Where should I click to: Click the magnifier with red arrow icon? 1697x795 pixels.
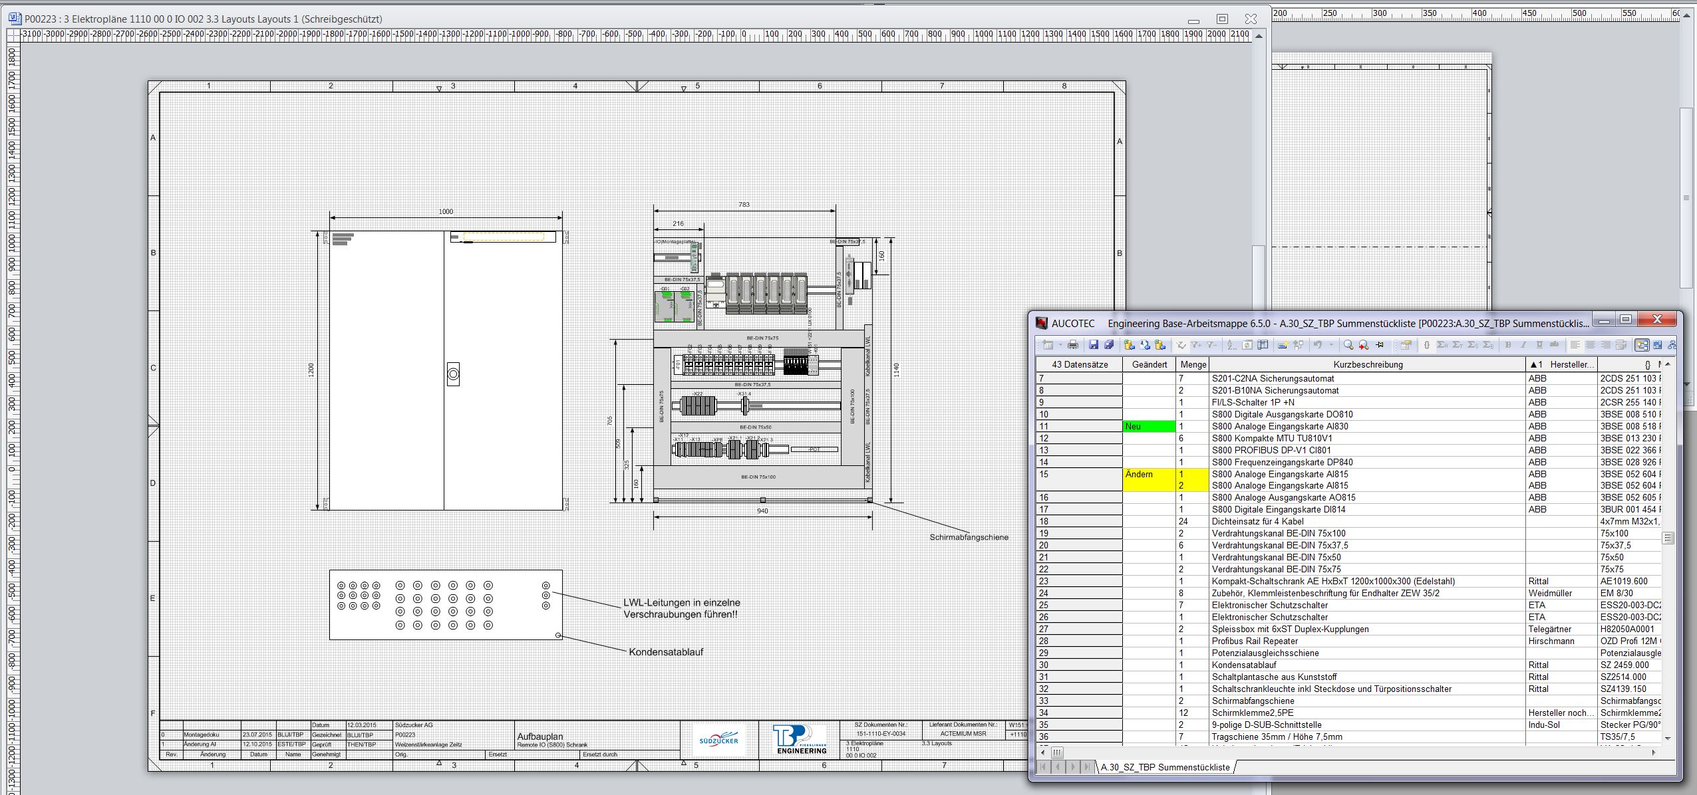pyautogui.click(x=1364, y=345)
